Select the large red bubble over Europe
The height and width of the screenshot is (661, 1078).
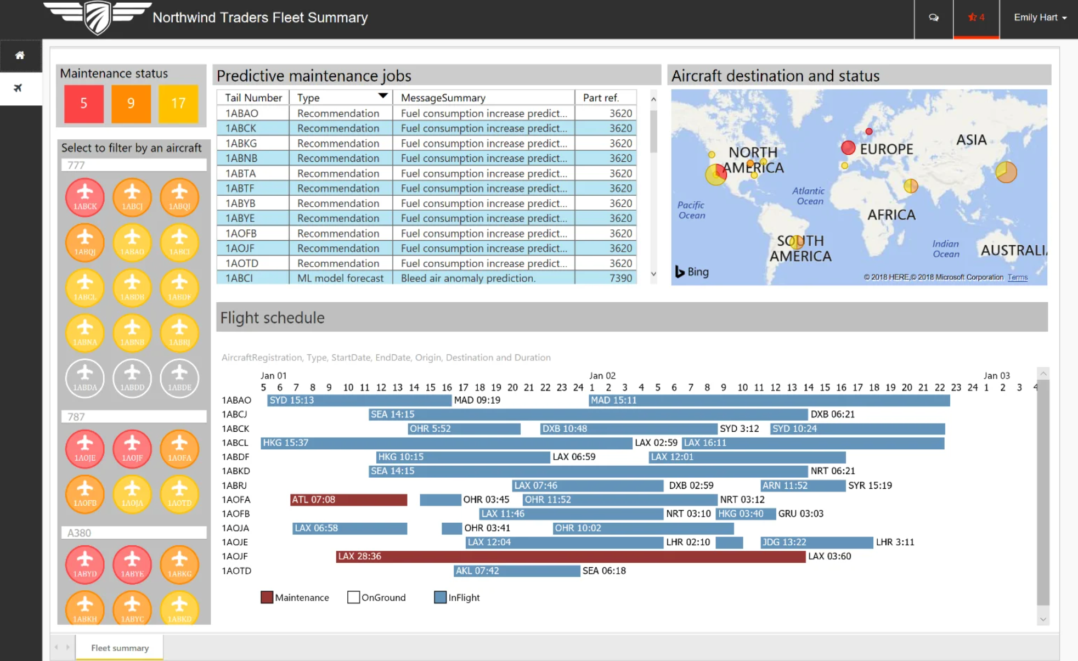tap(848, 148)
